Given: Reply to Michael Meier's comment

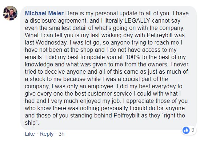Looking at the screenshot, I should tap(47, 134).
